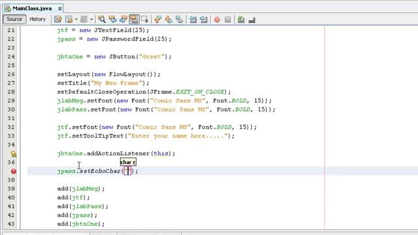Click 'JPasswordField(25)' on line 22
Image resolution: width=418 pixels, height=235 pixels.
135,39
